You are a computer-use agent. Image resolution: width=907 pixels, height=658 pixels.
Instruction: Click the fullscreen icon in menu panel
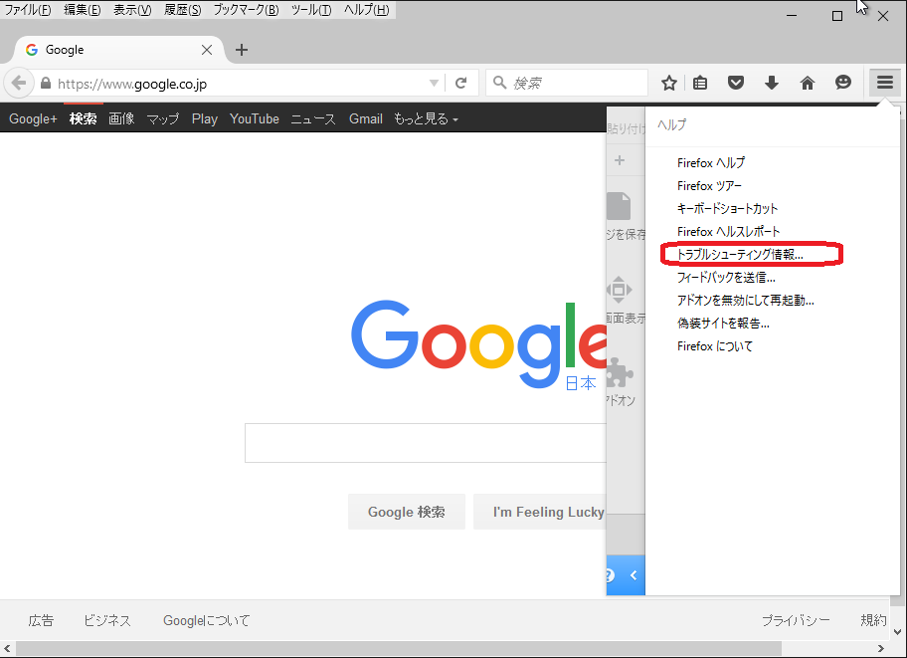pyautogui.click(x=619, y=290)
